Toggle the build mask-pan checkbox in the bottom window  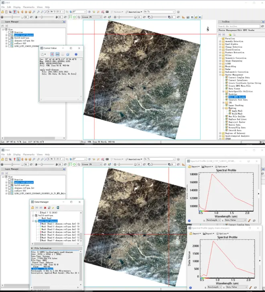[x=9, y=185]
